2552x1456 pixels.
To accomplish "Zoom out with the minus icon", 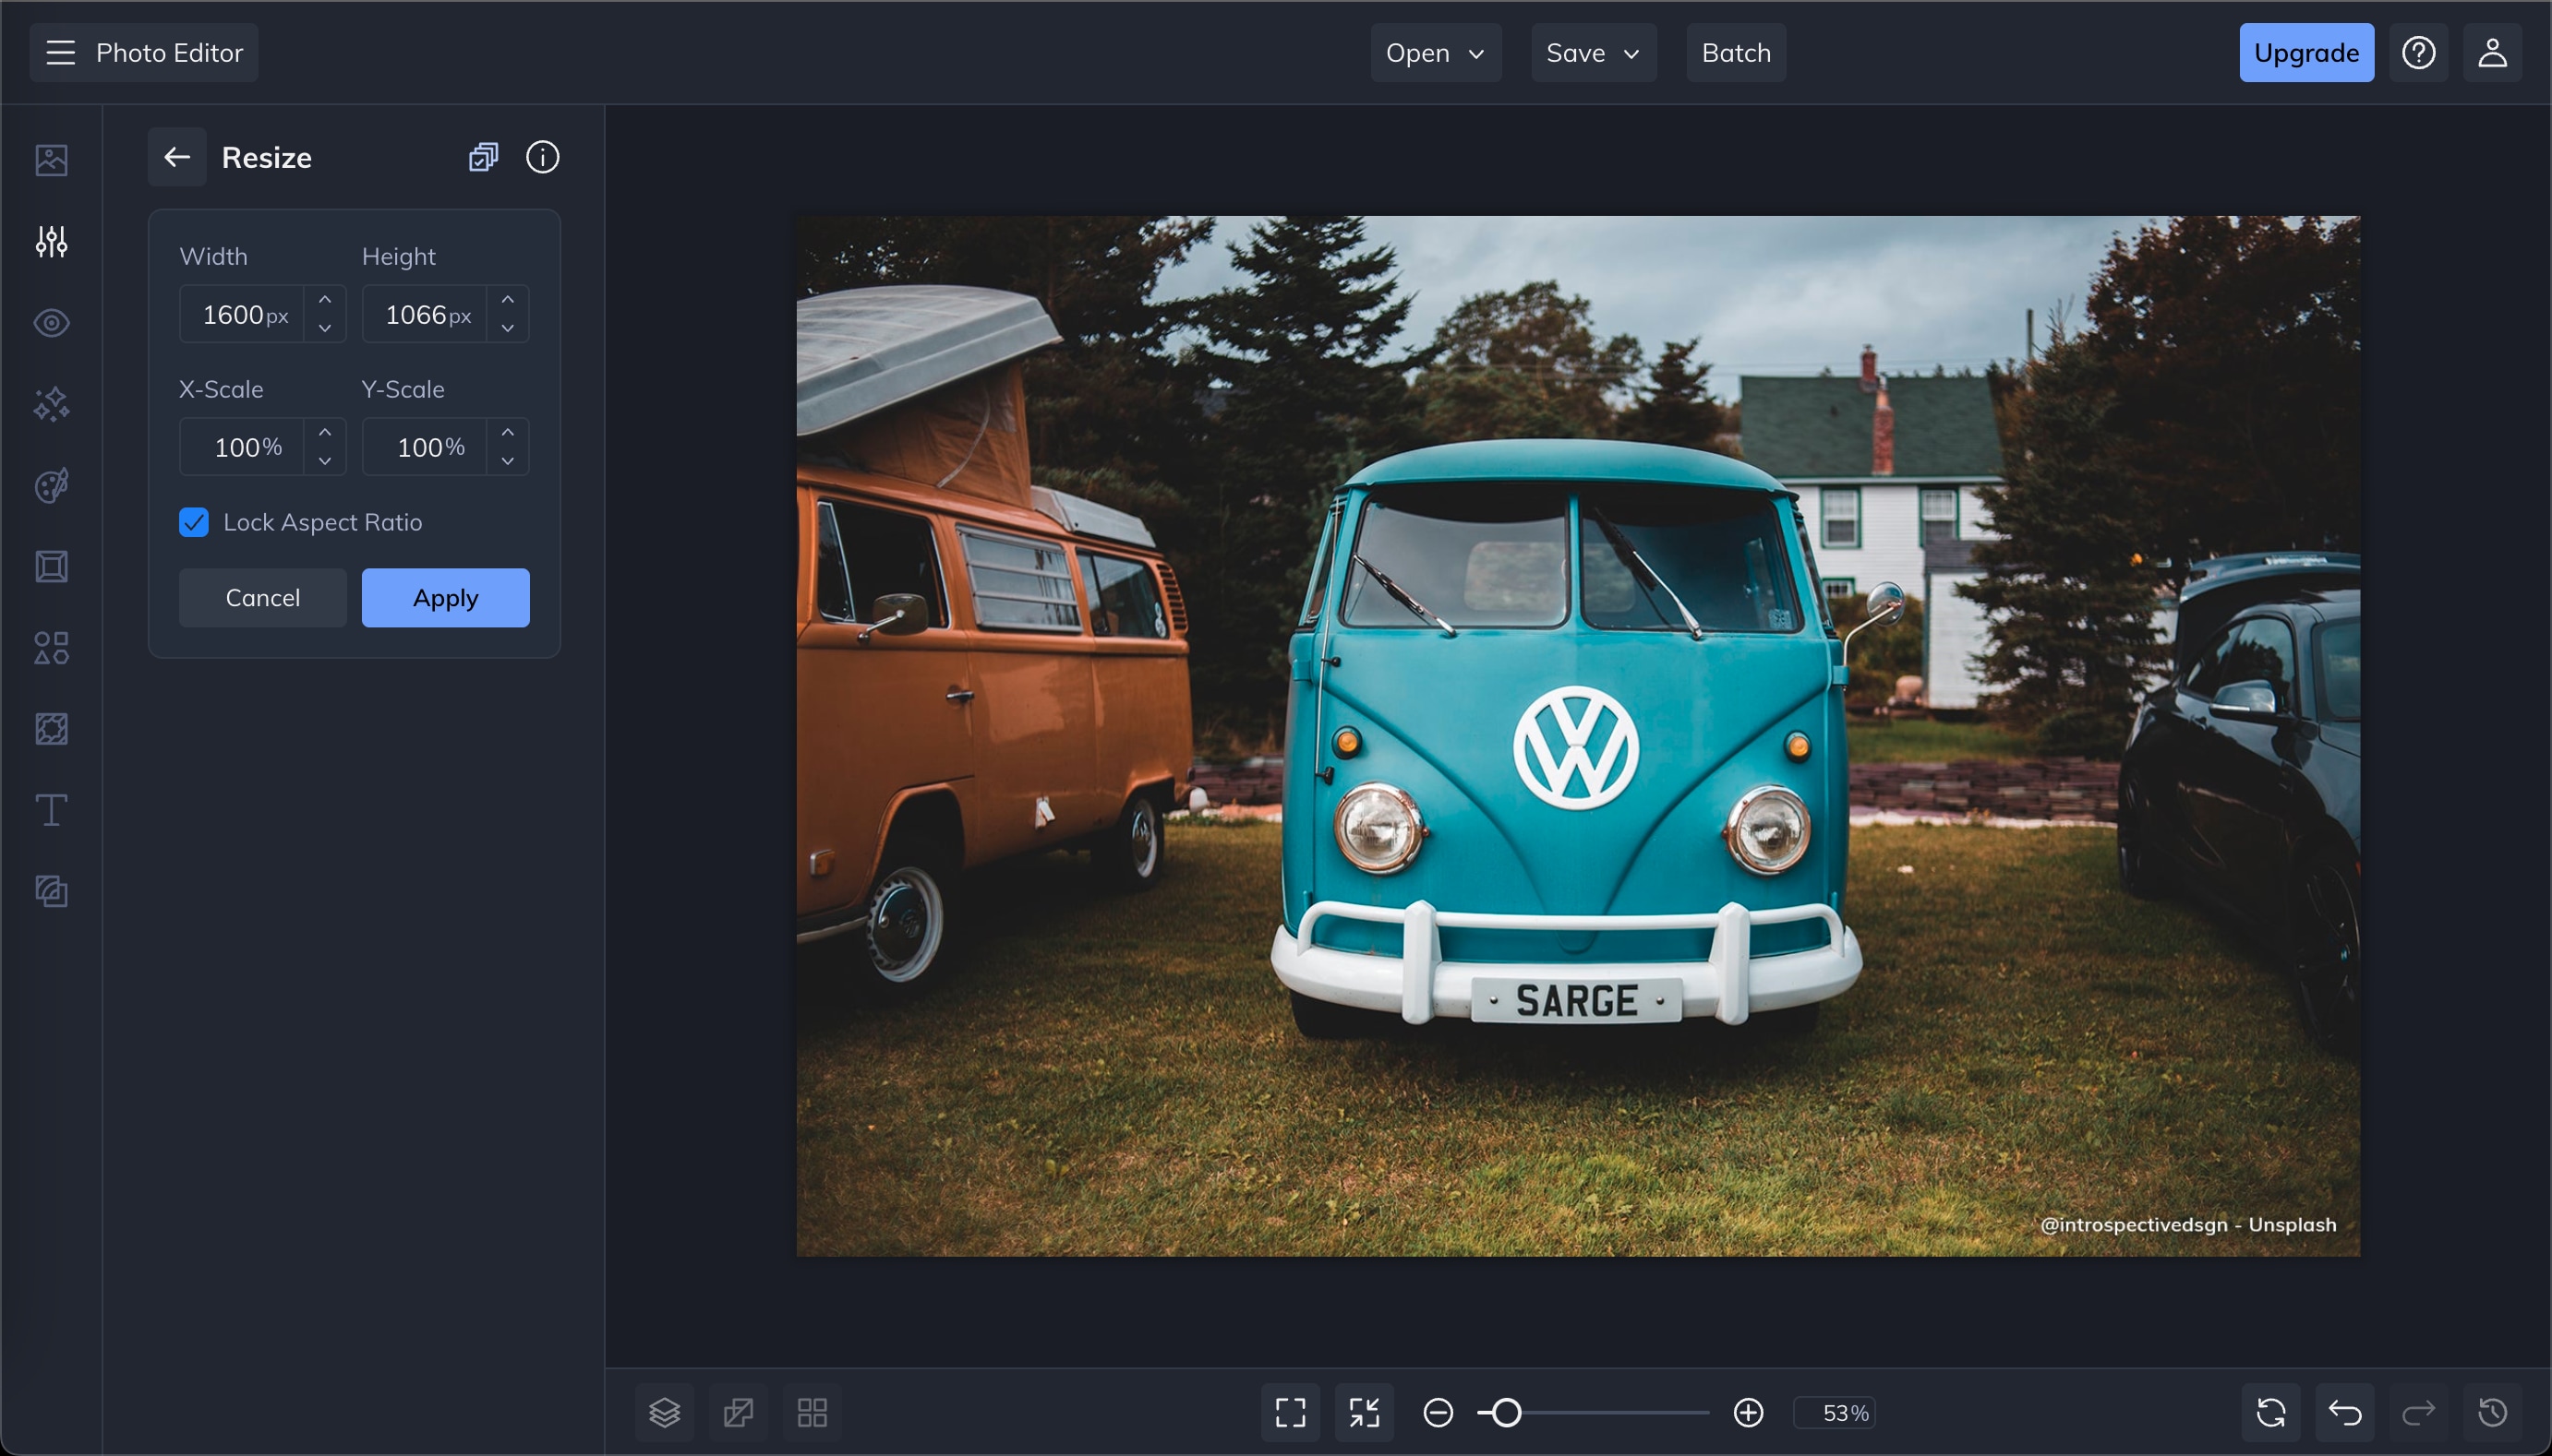I will tap(1439, 1413).
